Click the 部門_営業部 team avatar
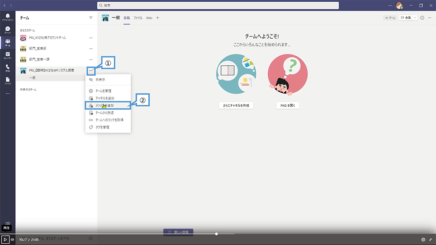Viewport: 436px width, 245px height. tap(23, 49)
